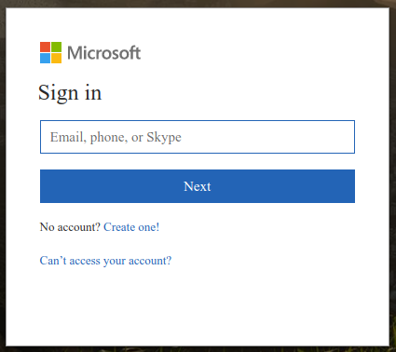Image resolution: width=396 pixels, height=352 pixels.
Task: Click the dark background strip below the dialog
Action: 198,349
